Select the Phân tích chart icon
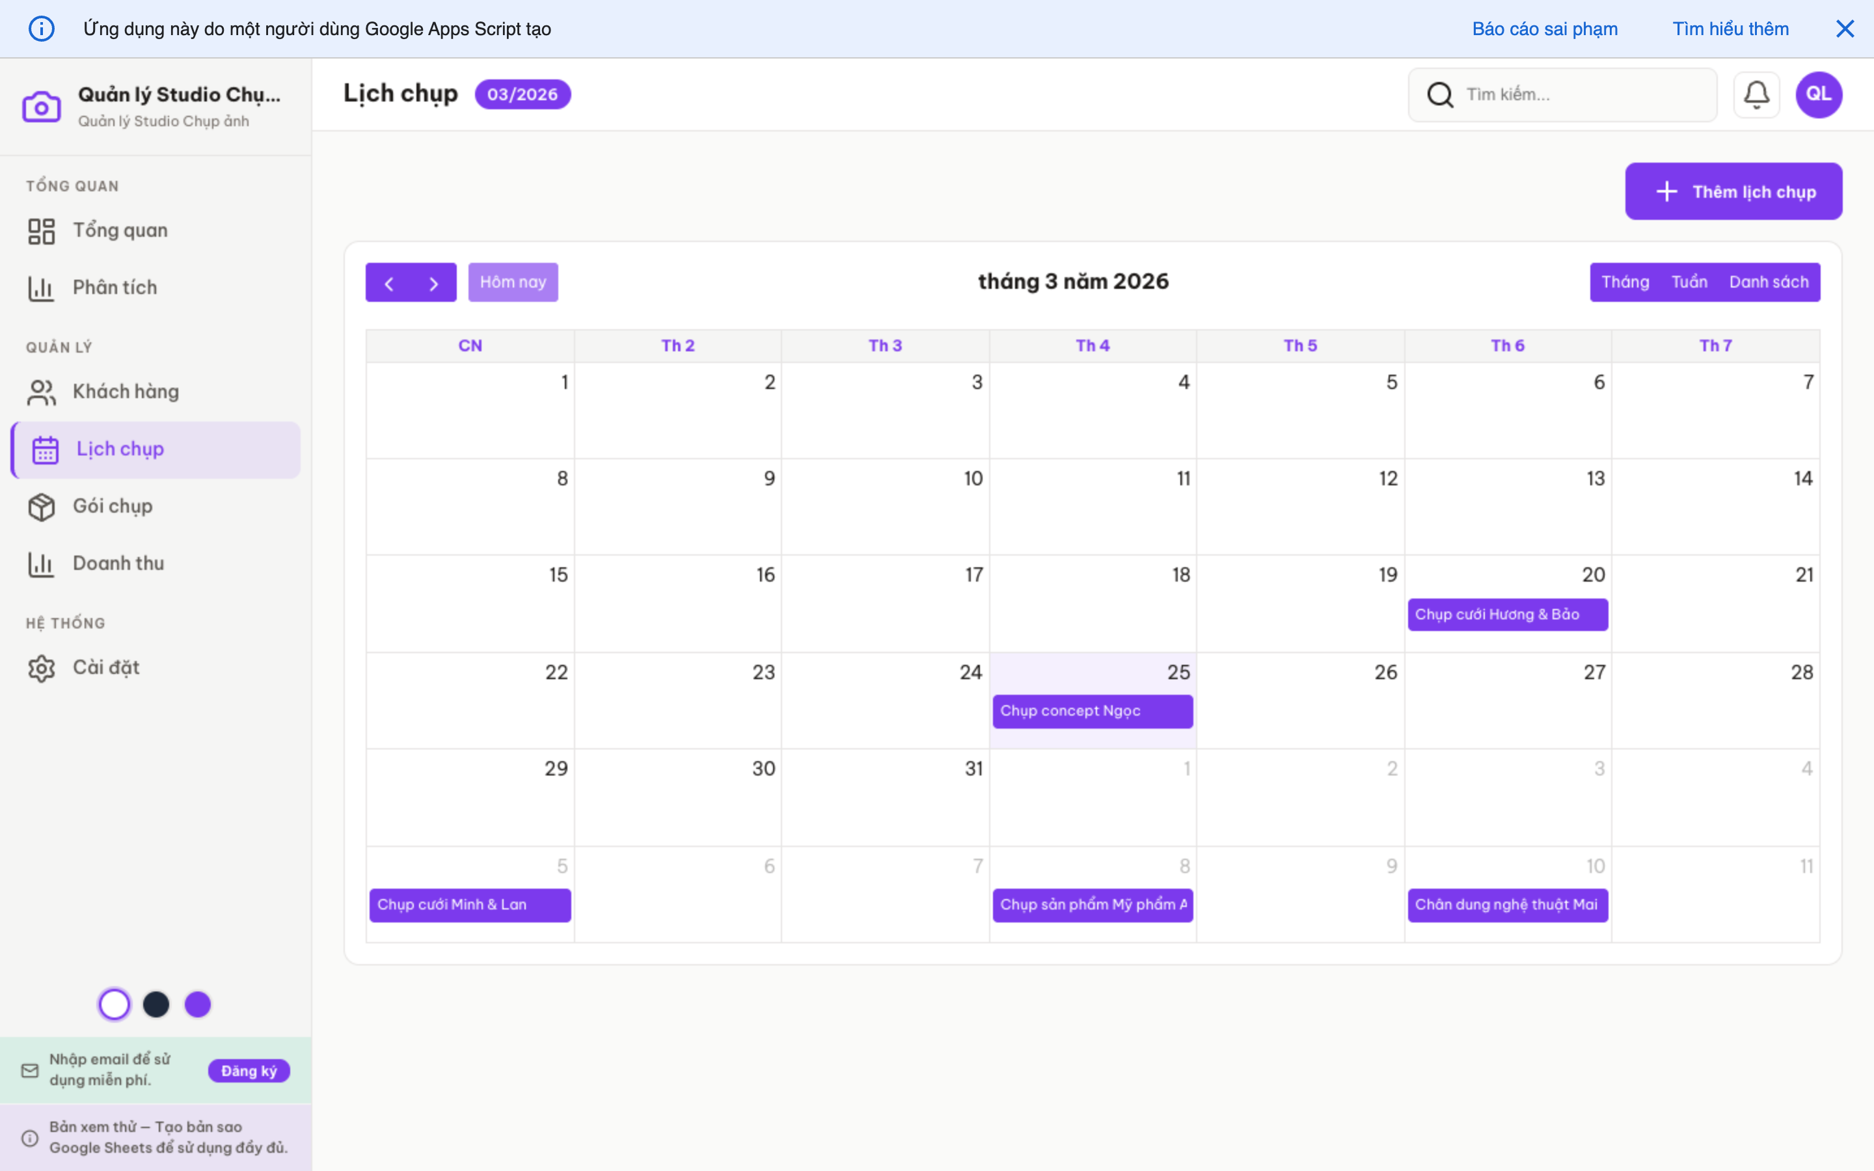Viewport: 1874px width, 1171px height. point(41,288)
